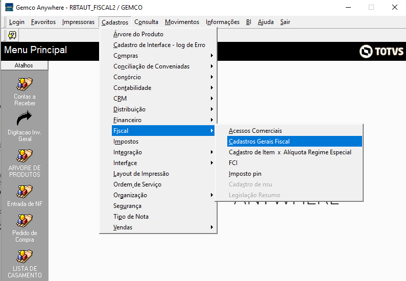Open the LISTA DE CASAMENTO shortcut icon
The height and width of the screenshot is (281, 406).
click(x=25, y=256)
